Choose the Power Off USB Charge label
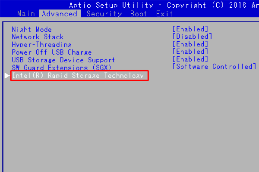Screen dimensions: 259x172 tap(51, 52)
